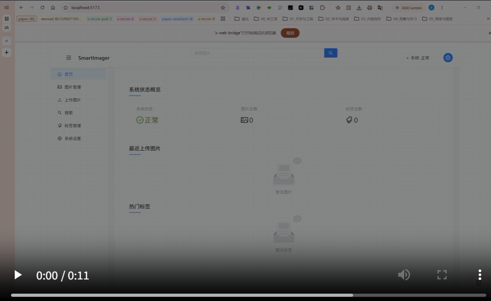The width and height of the screenshot is (491, 301).
Task: Open settings via the blue gear icon
Action: point(448,57)
